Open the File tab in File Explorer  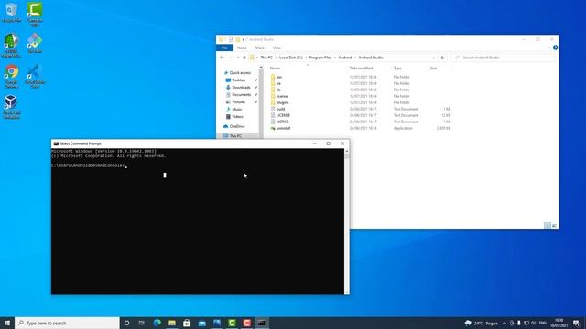tap(224, 48)
